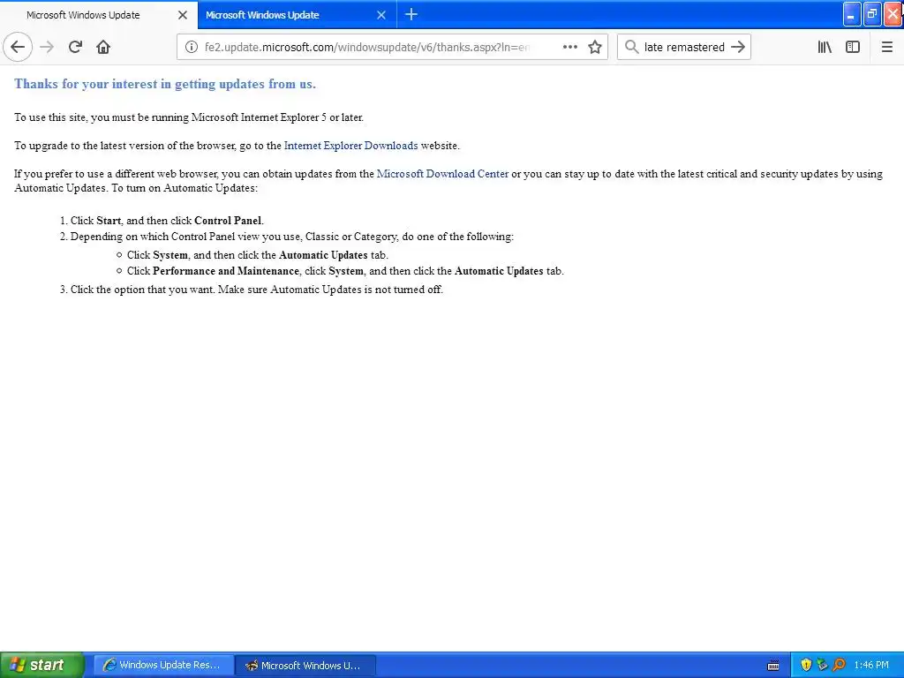Bookmark this page with the star

click(x=595, y=48)
